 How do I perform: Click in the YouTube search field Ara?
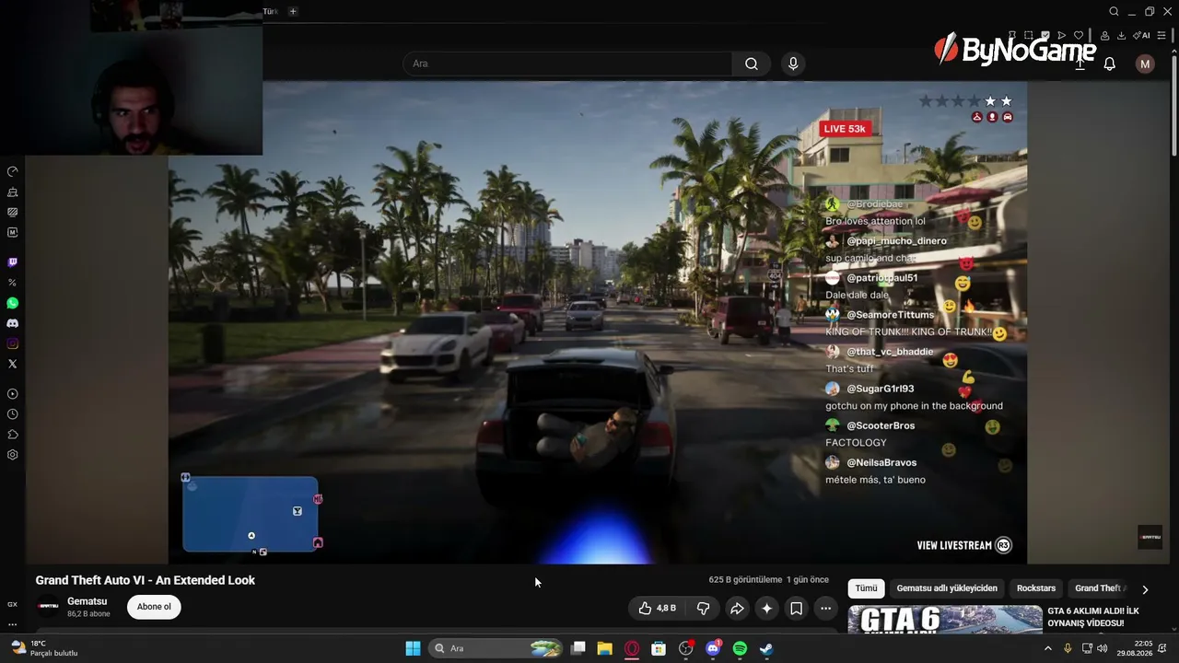[x=567, y=64]
